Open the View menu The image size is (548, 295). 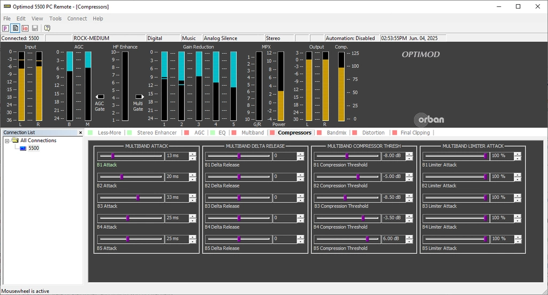tap(37, 19)
